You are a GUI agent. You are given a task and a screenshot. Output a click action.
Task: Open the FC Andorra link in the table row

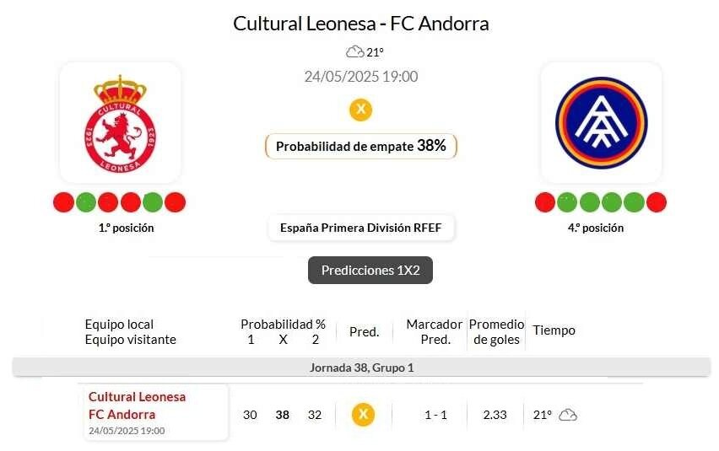(x=122, y=414)
